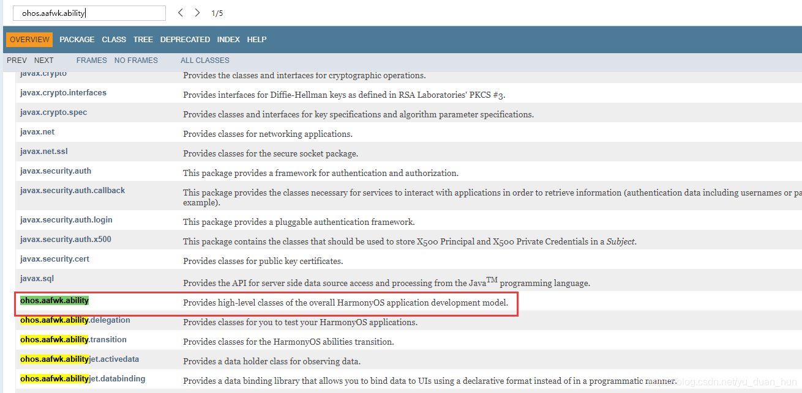Go to next search match arrow
The image size is (802, 393).
coord(197,13)
